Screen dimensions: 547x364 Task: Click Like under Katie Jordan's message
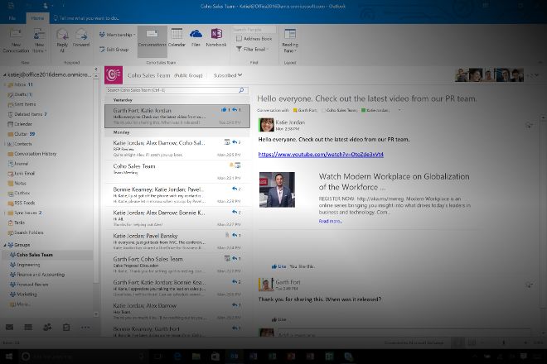(x=278, y=266)
